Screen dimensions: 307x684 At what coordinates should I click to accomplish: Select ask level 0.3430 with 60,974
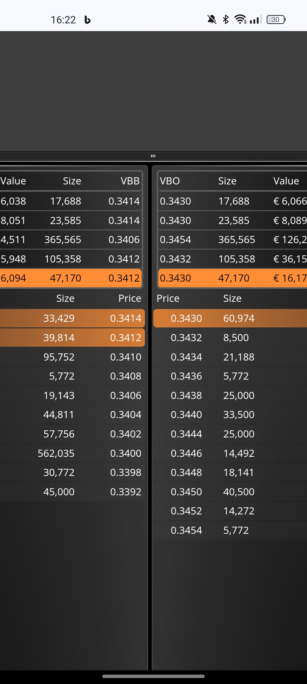point(230,318)
